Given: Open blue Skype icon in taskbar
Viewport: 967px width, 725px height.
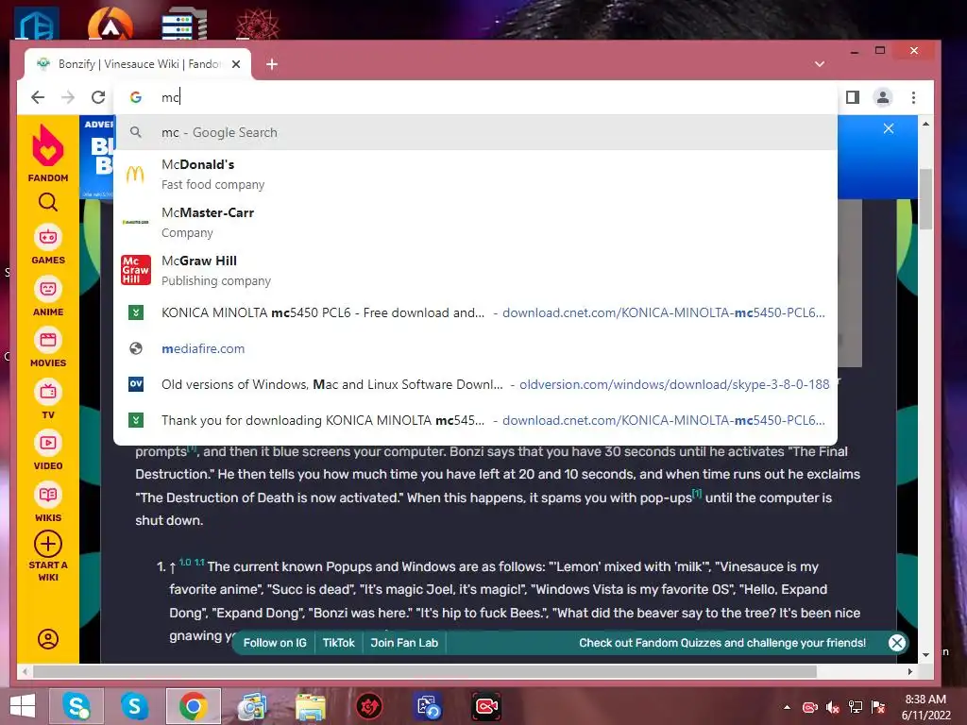Looking at the screenshot, I should click(x=134, y=706).
